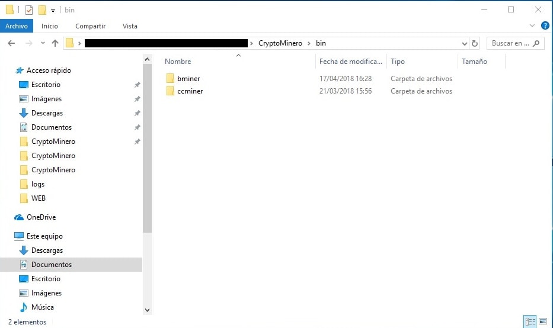Switch to large icons view layout
The image size is (553, 328).
click(x=543, y=321)
